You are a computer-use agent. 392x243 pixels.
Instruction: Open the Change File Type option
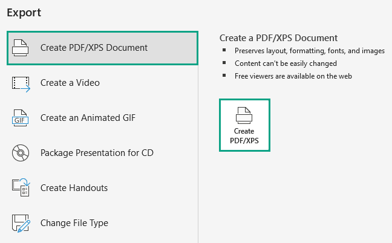(102, 223)
